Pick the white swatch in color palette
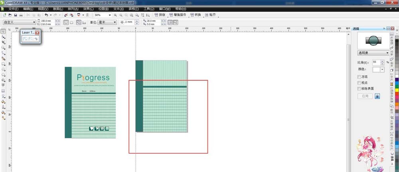Screen dimensions: 399x172 (397, 76)
